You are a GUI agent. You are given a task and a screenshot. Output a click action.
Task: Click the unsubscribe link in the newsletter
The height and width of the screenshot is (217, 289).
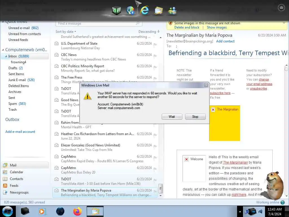coord(259,88)
